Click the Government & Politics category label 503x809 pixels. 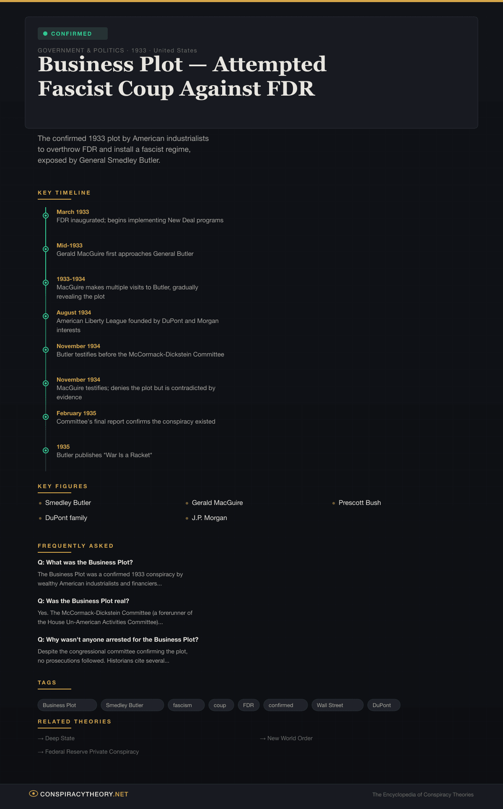click(x=81, y=50)
